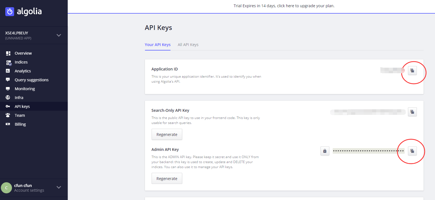Click the algolia wordmark text

tap(29, 12)
